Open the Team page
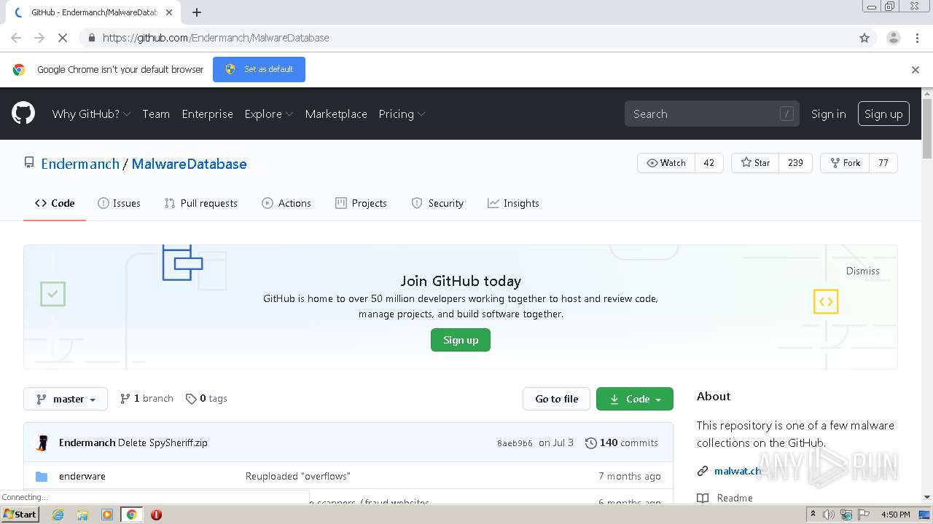 tap(156, 114)
